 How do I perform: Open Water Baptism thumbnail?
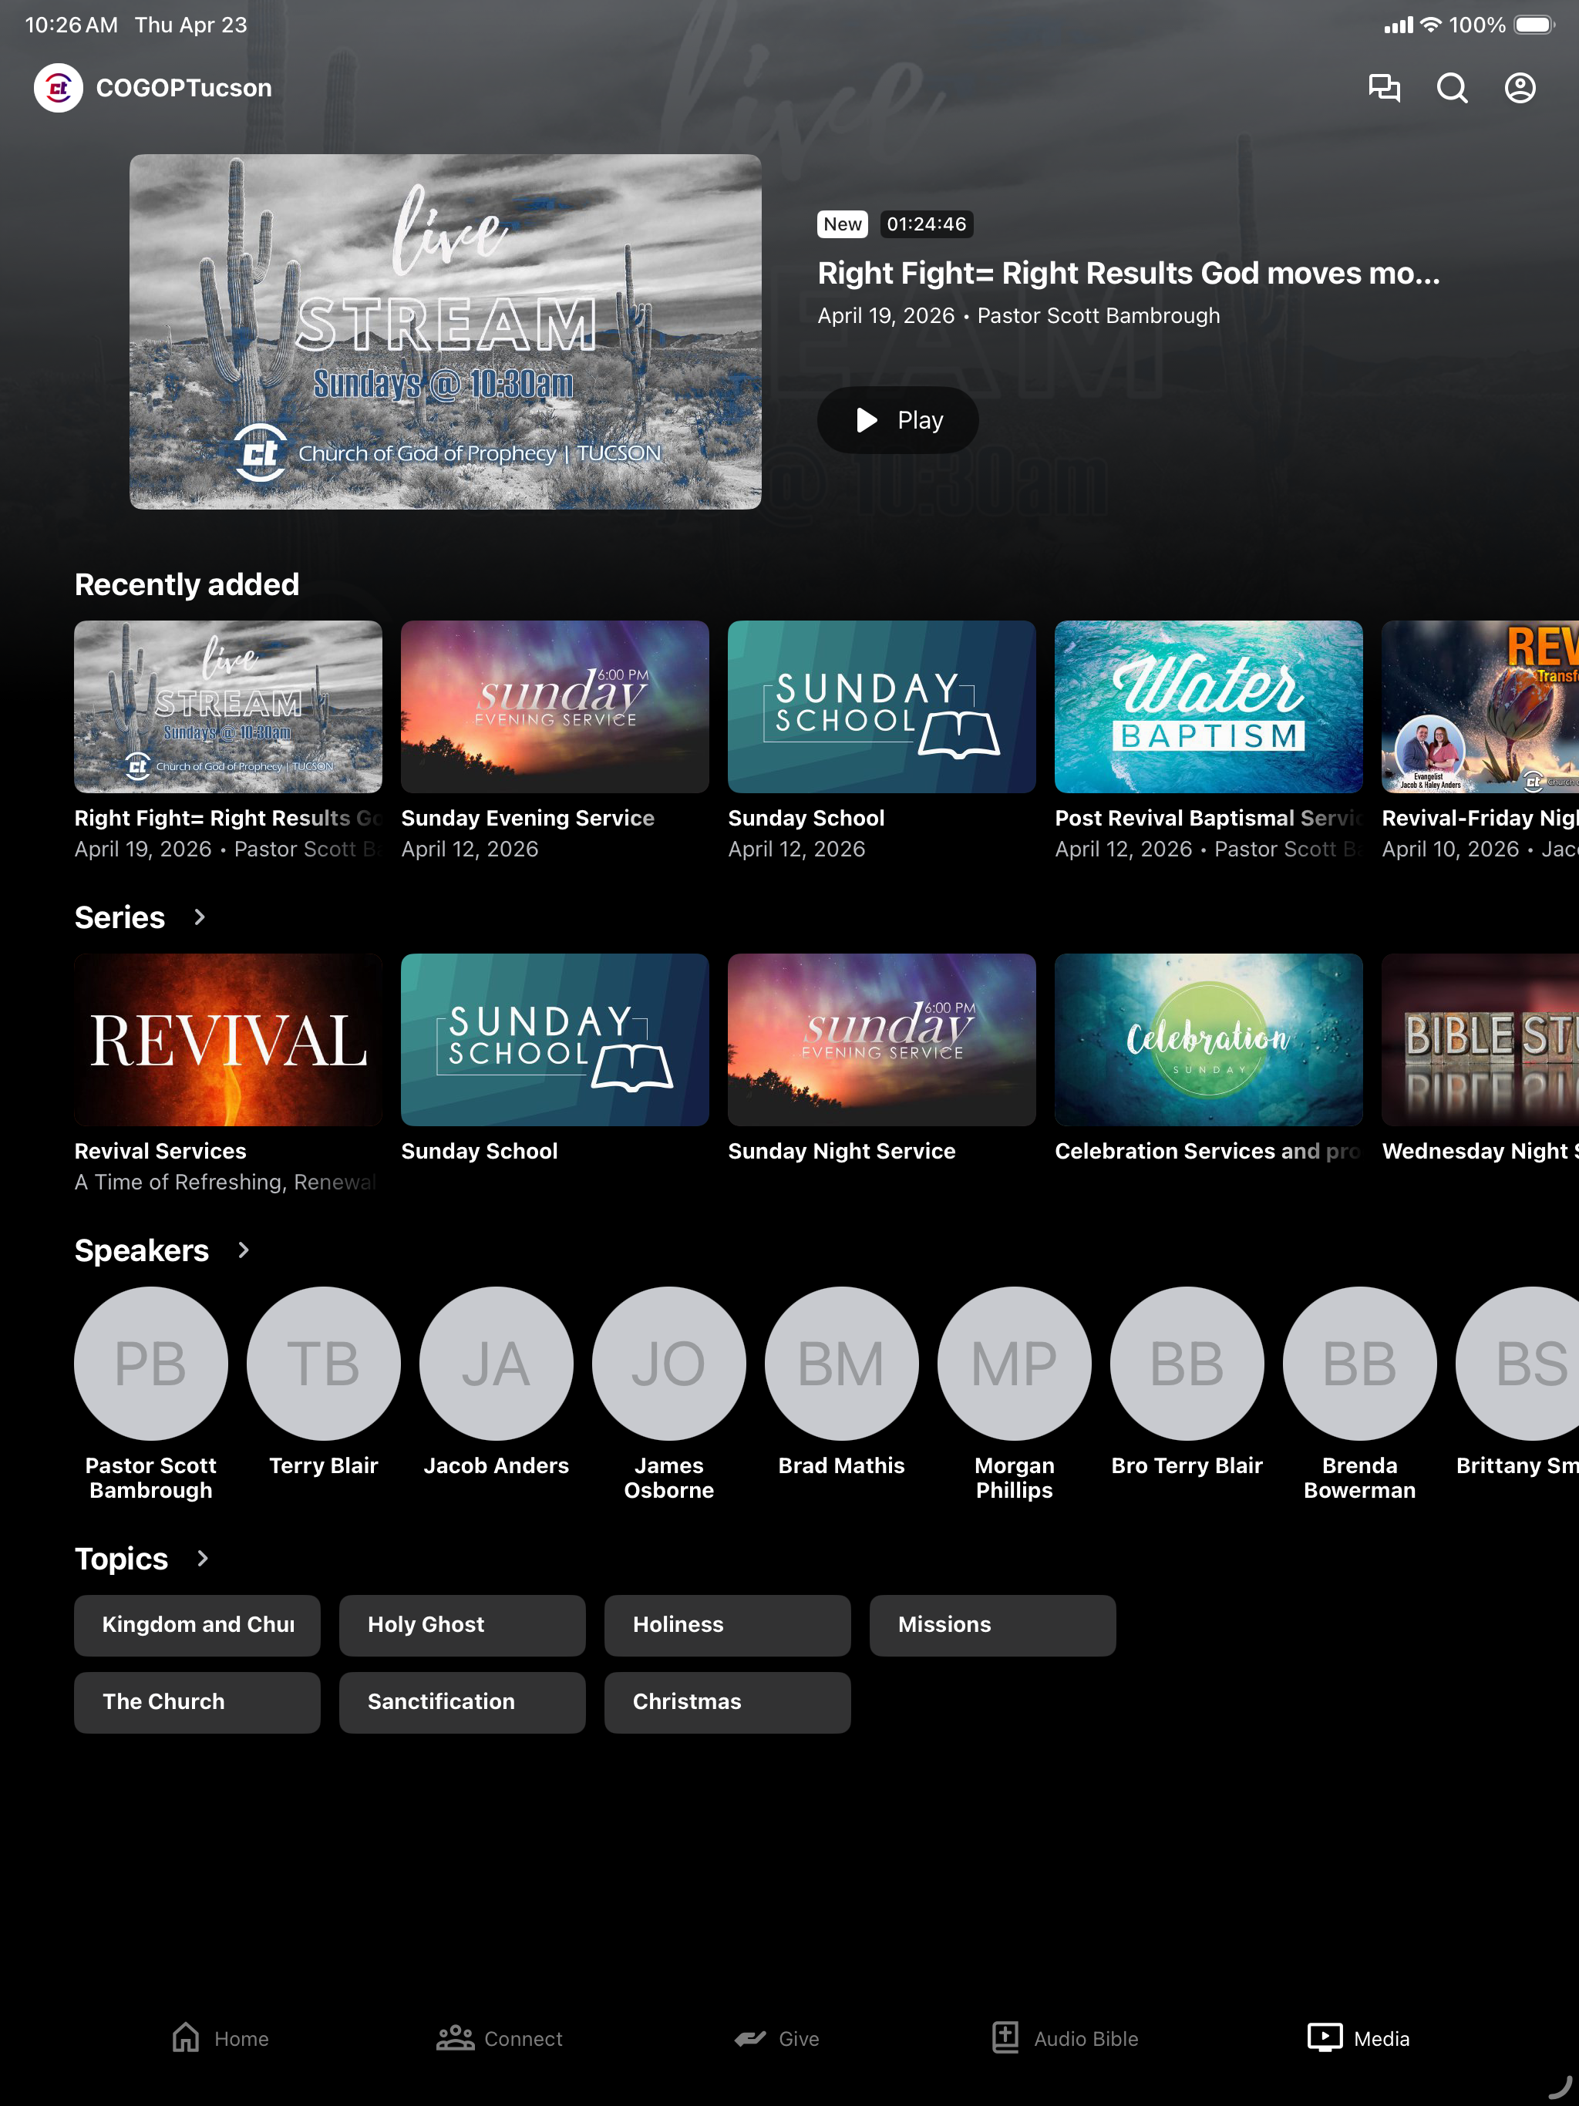point(1207,706)
